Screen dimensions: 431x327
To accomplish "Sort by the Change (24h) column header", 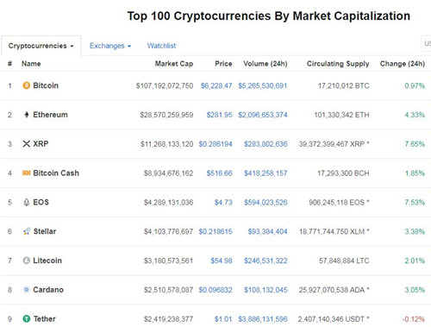I will [403, 64].
